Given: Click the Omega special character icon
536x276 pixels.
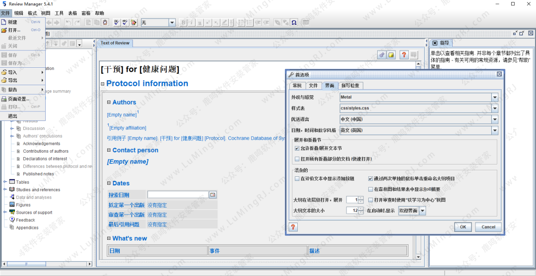Looking at the screenshot, I should (x=294, y=22).
